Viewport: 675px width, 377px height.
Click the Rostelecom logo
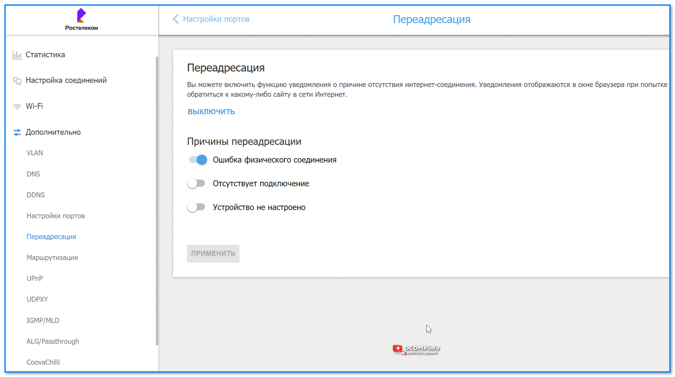pos(81,19)
